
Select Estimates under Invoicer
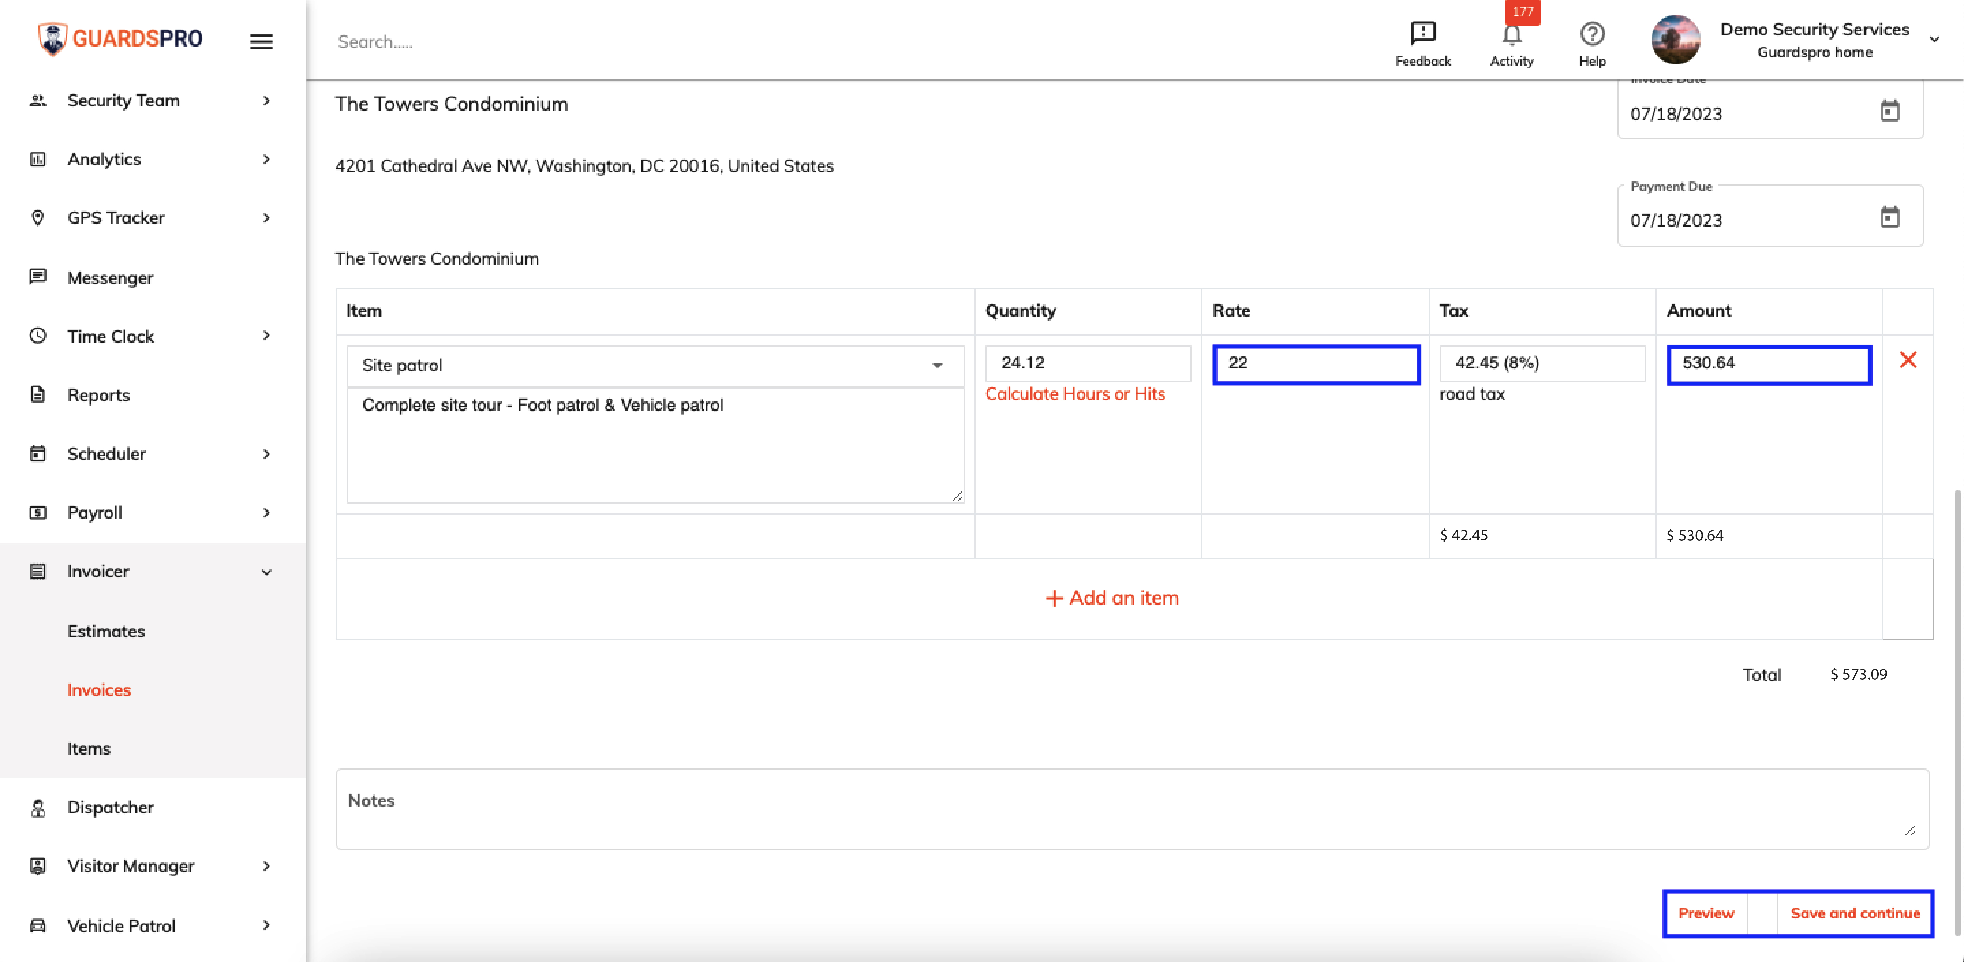[x=106, y=631]
